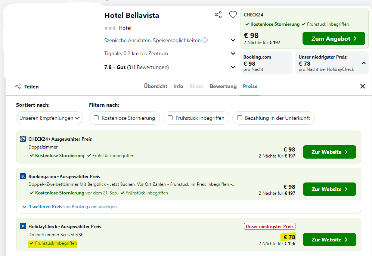Click the HolidayCheck logo icon in offer list
Viewport: 372px width, 256px height.
[23, 226]
